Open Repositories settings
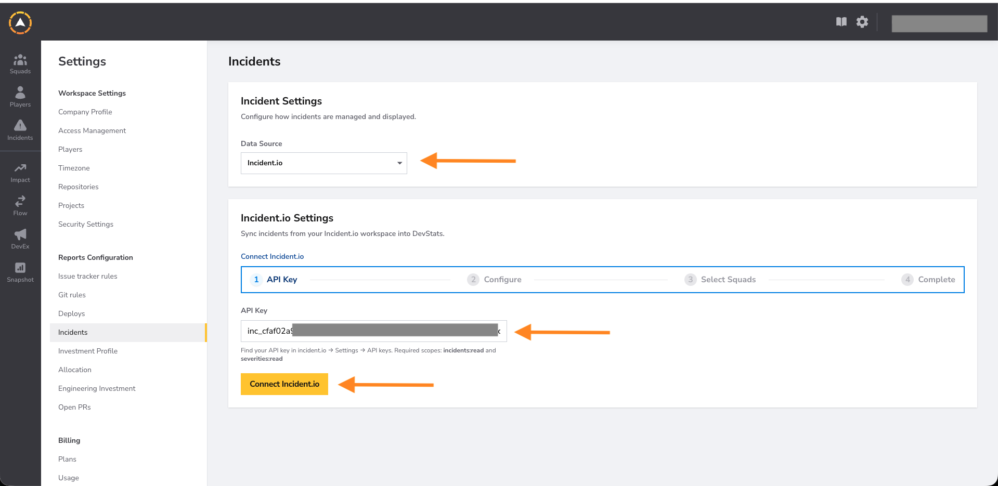The height and width of the screenshot is (486, 998). [79, 187]
